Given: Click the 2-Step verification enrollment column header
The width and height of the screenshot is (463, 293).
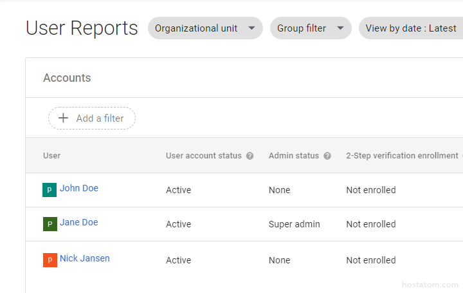Looking at the screenshot, I should [x=401, y=156].
